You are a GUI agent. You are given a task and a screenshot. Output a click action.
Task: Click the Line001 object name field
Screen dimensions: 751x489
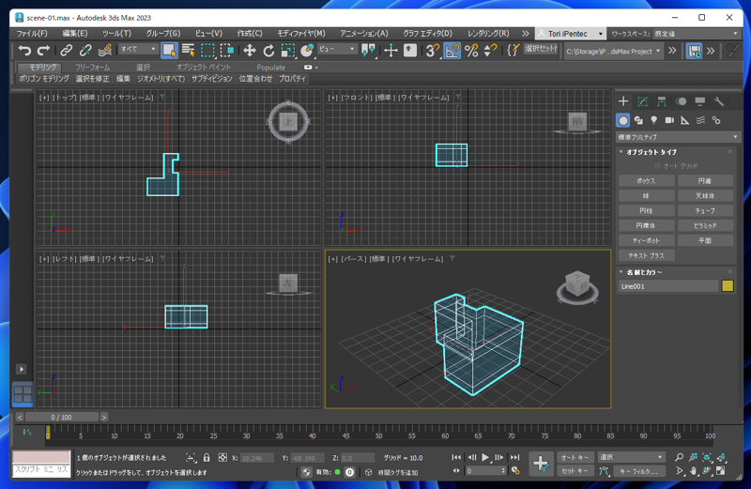click(668, 286)
